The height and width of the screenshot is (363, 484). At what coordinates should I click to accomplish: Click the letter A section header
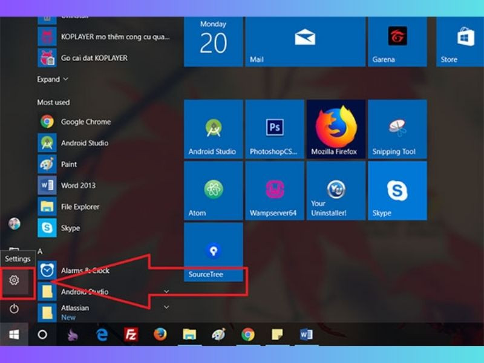click(40, 252)
